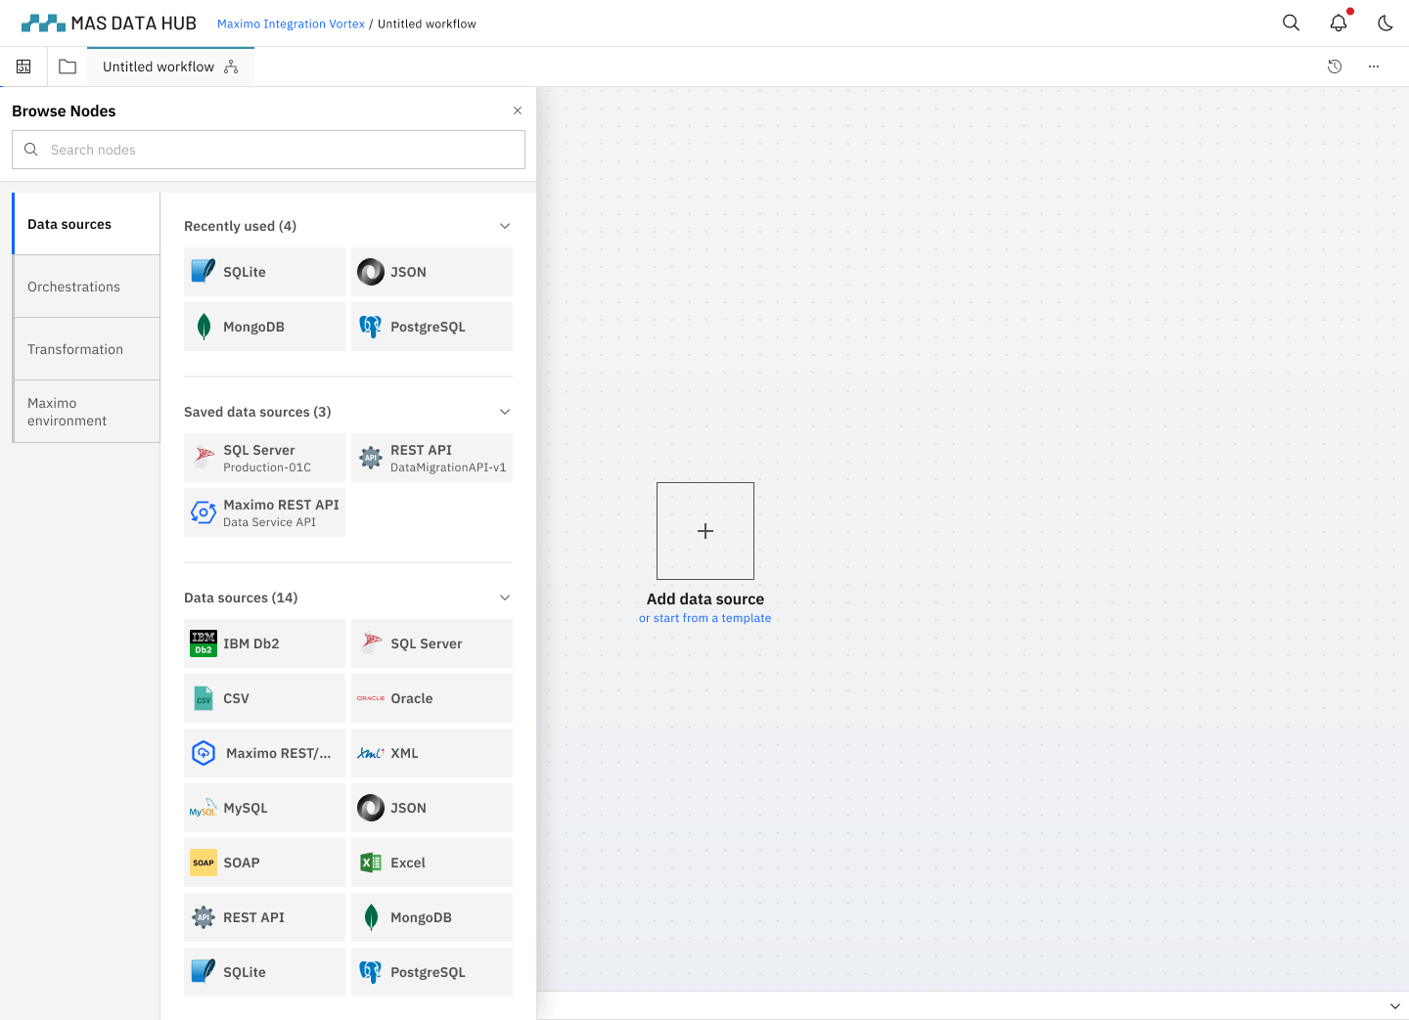Open the saved Maximo REST API Data Service API
This screenshot has width=1409, height=1020.
[264, 511]
